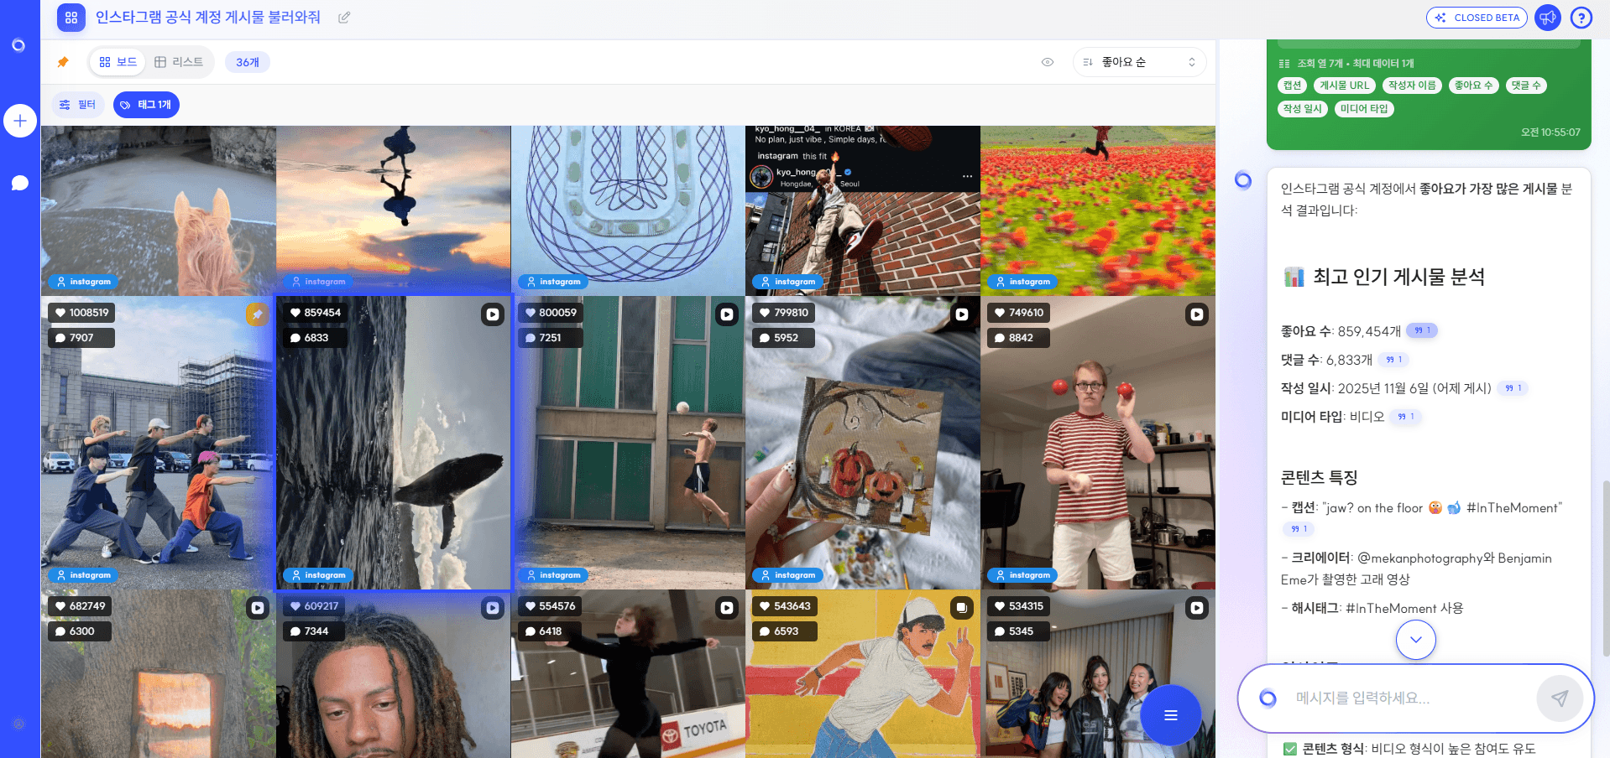The image size is (1610, 758).
Task: Click the 콘텐츠 특징 heading
Action: coord(1319,477)
